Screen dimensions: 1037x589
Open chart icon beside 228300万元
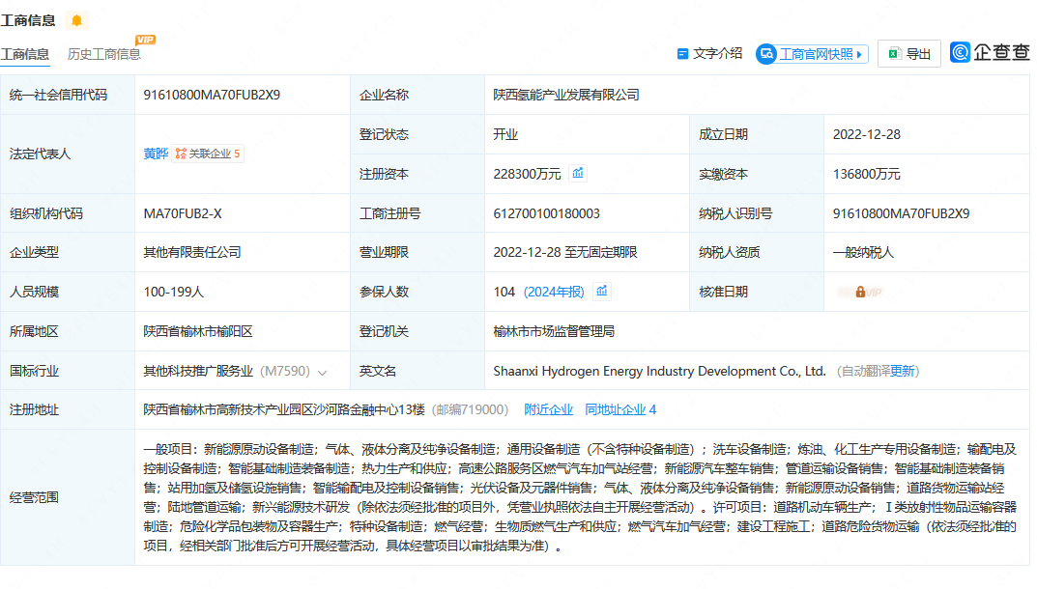coord(578,174)
